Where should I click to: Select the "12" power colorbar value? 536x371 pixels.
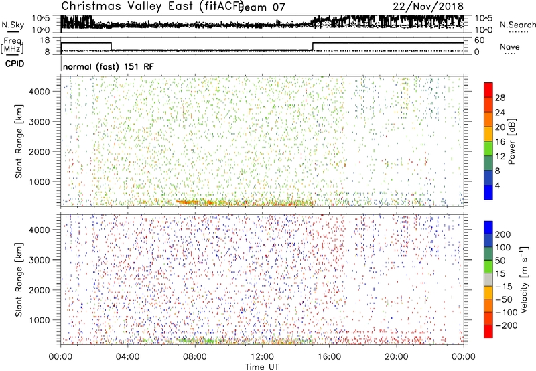coord(500,157)
